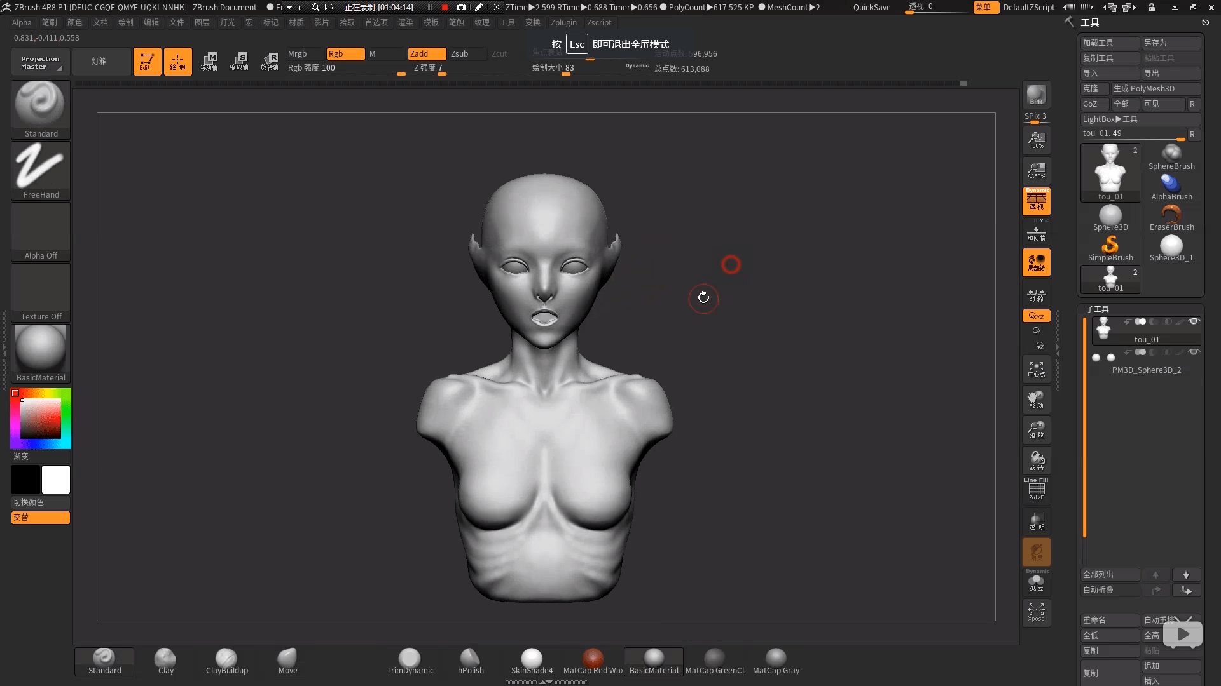Image resolution: width=1221 pixels, height=686 pixels.
Task: Click the move view (移动) icon
Action: click(1036, 400)
